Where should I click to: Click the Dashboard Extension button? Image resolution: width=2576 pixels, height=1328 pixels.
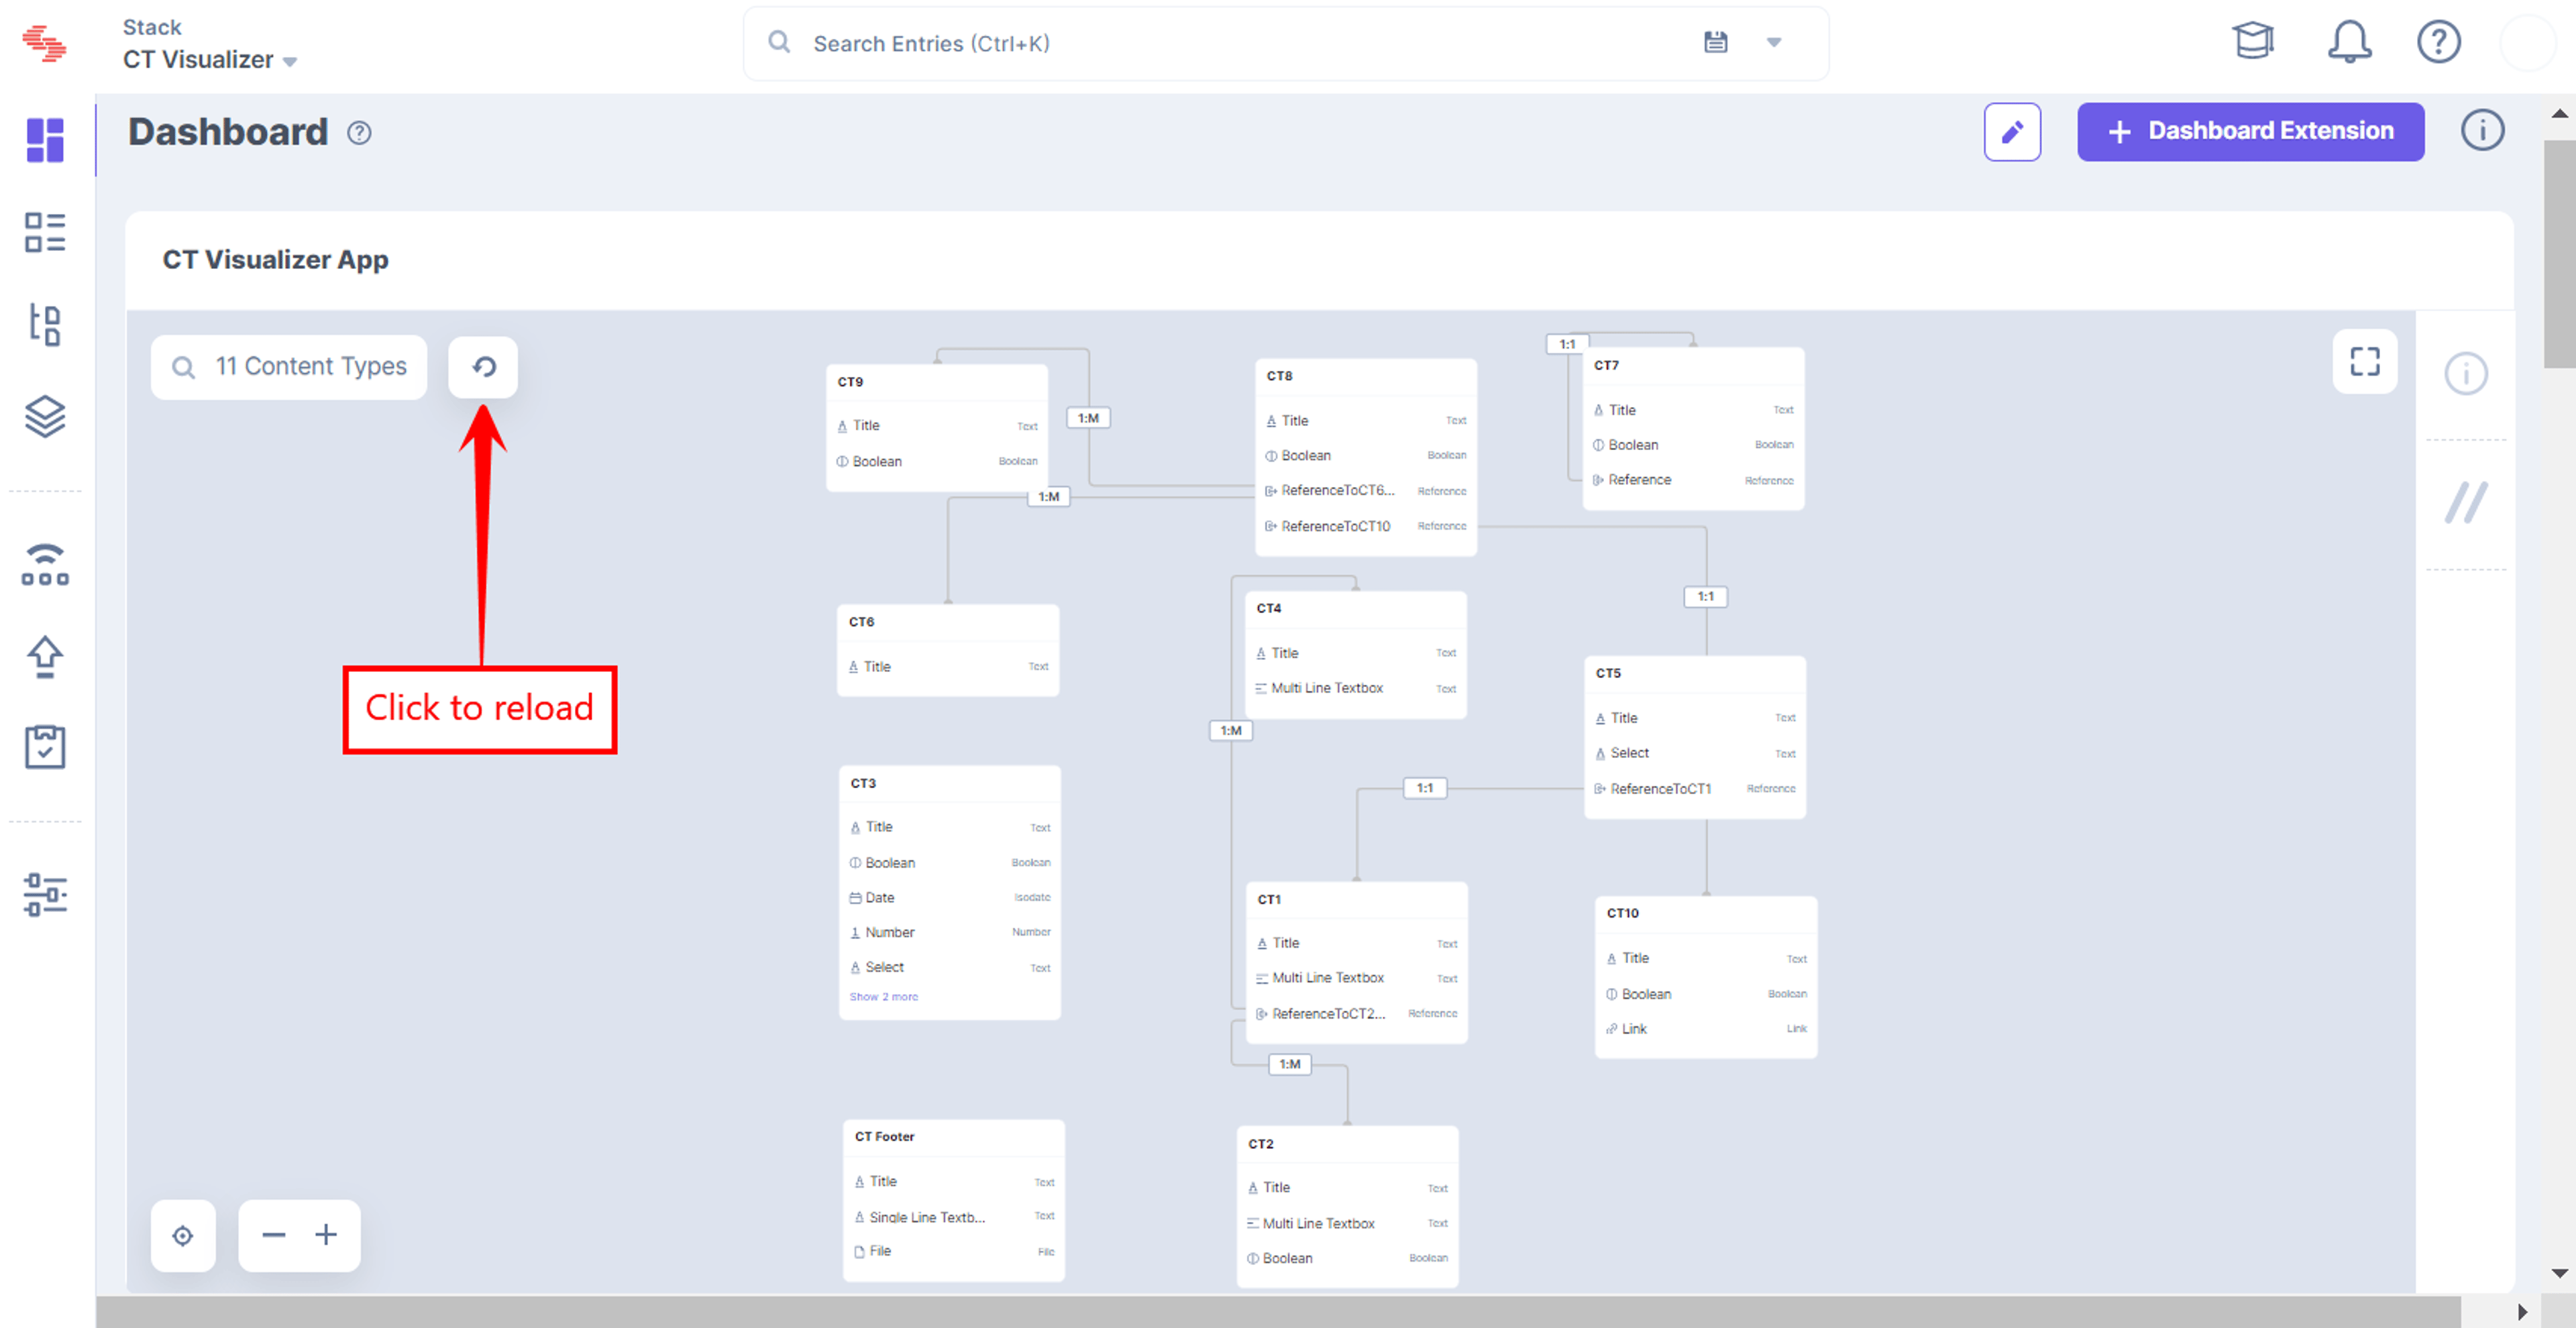tap(2250, 132)
